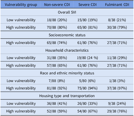This screenshot has width=134, height=116.
Task: Select the 36/88 (41%) cell
Action: pyautogui.click(x=57, y=103)
